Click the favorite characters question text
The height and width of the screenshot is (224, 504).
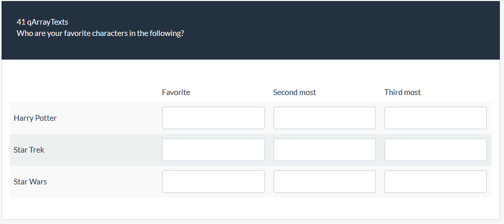click(100, 33)
